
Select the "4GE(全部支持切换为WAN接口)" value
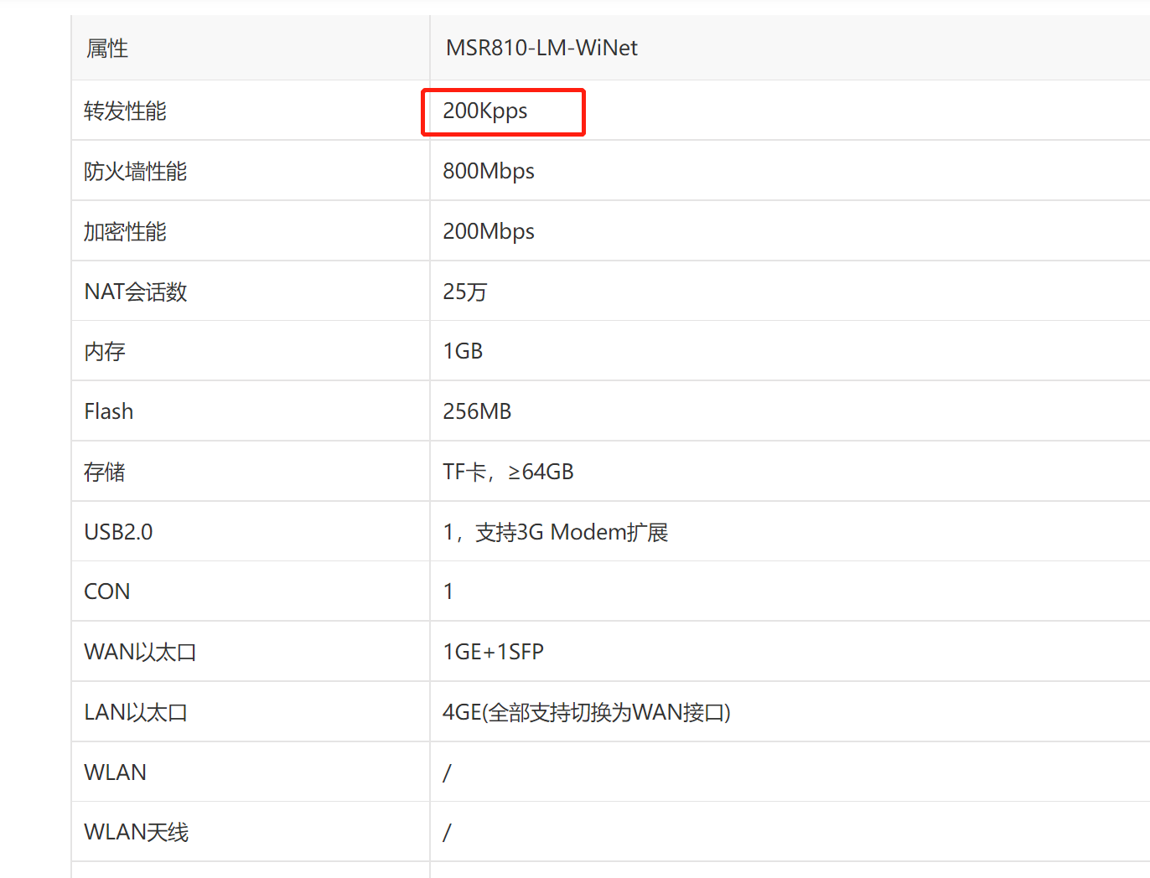click(x=587, y=712)
